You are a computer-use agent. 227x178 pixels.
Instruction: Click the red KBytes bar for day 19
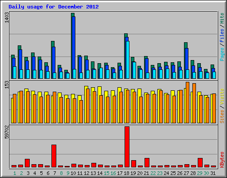133,164
